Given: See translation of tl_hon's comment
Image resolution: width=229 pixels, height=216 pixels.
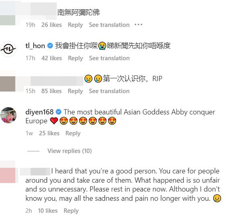Looking at the screenshot, I should tap(109, 58).
